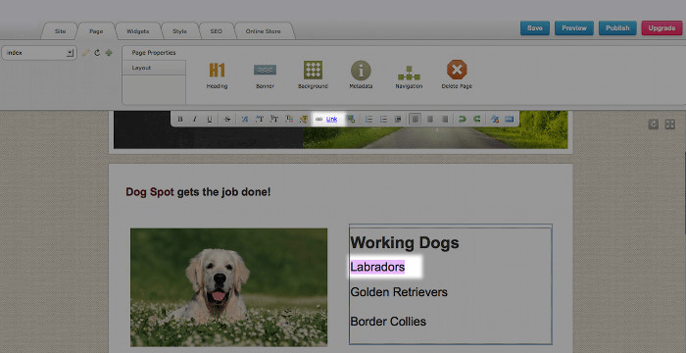The width and height of the screenshot is (686, 353).
Task: Switch to the Page tab
Action: (x=96, y=31)
